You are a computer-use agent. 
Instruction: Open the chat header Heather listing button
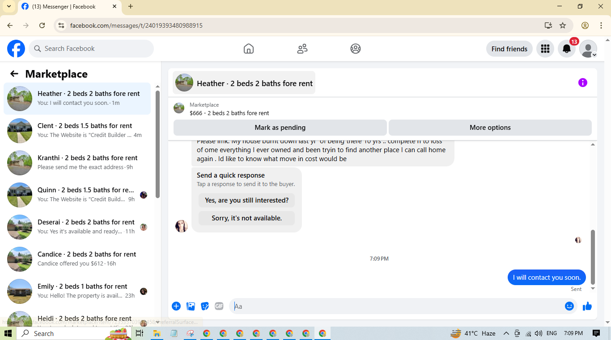click(244, 83)
